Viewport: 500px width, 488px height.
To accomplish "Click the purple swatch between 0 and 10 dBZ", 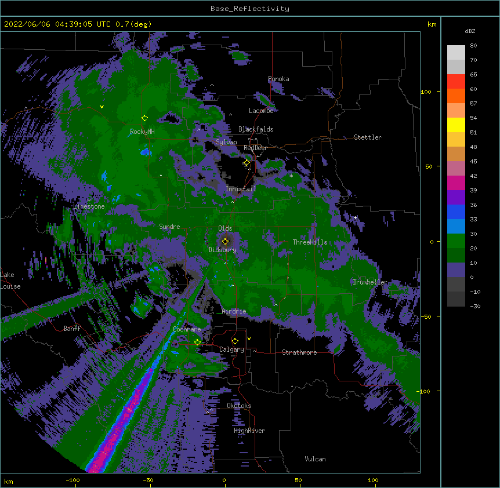I will click(456, 270).
